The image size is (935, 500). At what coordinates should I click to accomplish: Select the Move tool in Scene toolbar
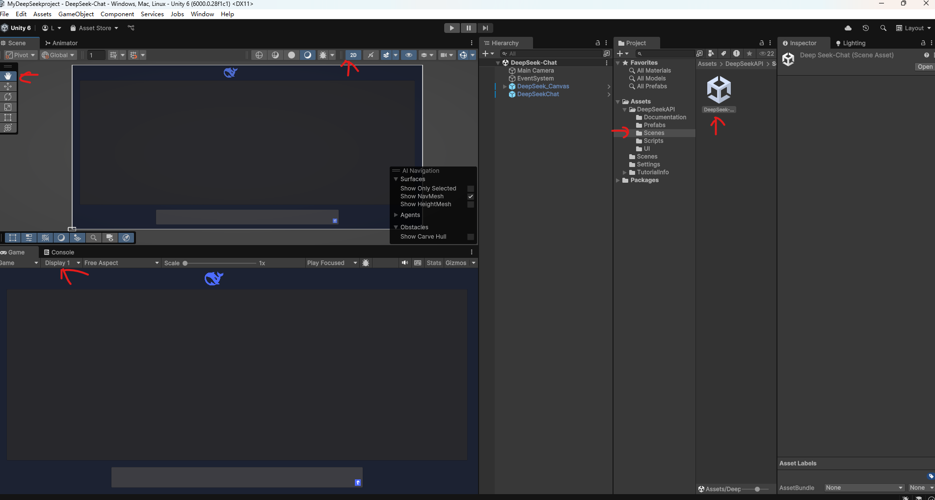8,86
